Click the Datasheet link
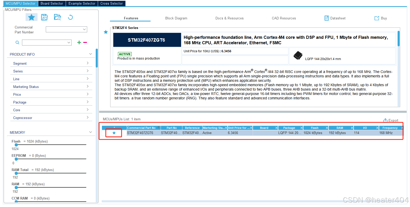The image size is (410, 207). (338, 18)
